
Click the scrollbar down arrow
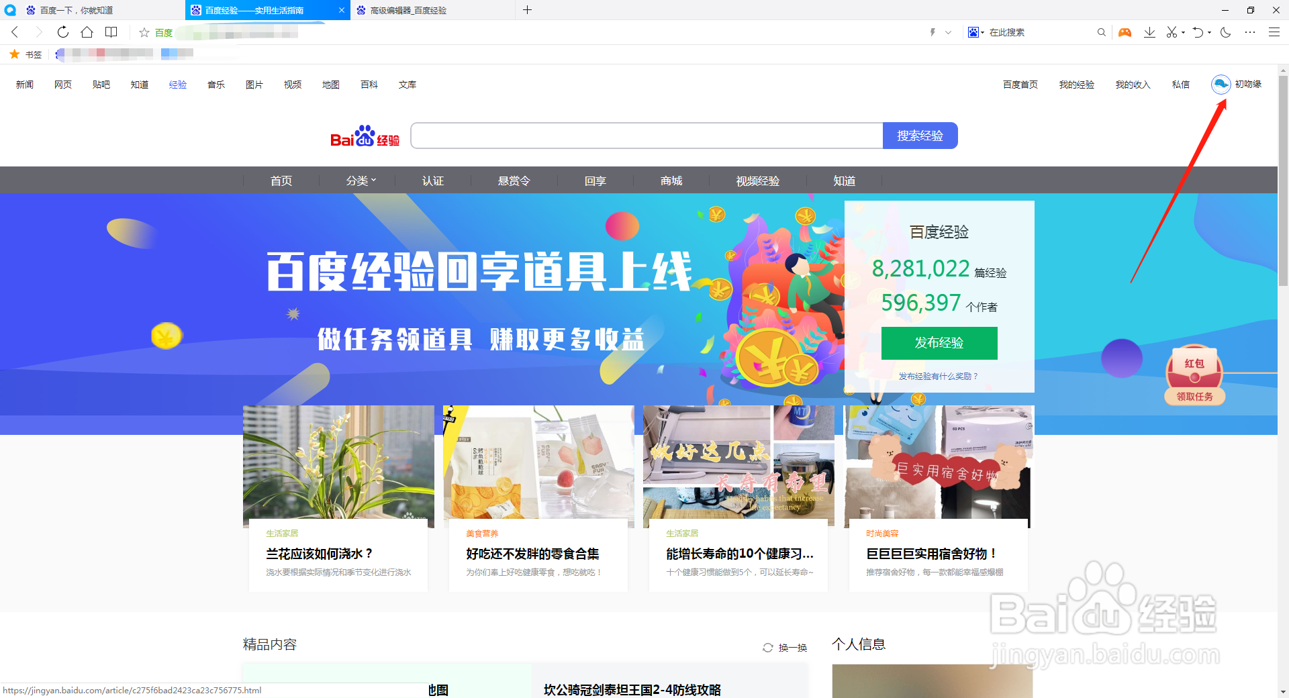click(1283, 692)
